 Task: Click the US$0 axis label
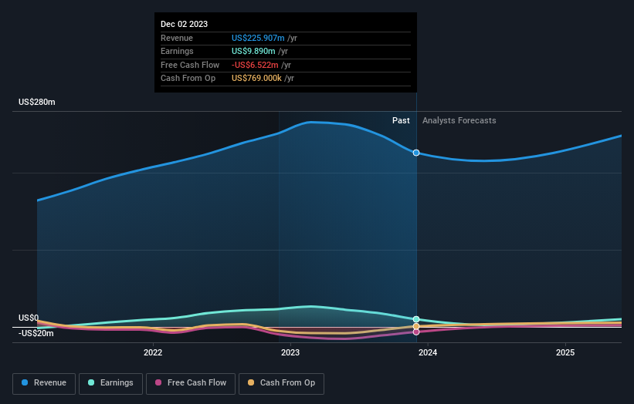(x=29, y=318)
